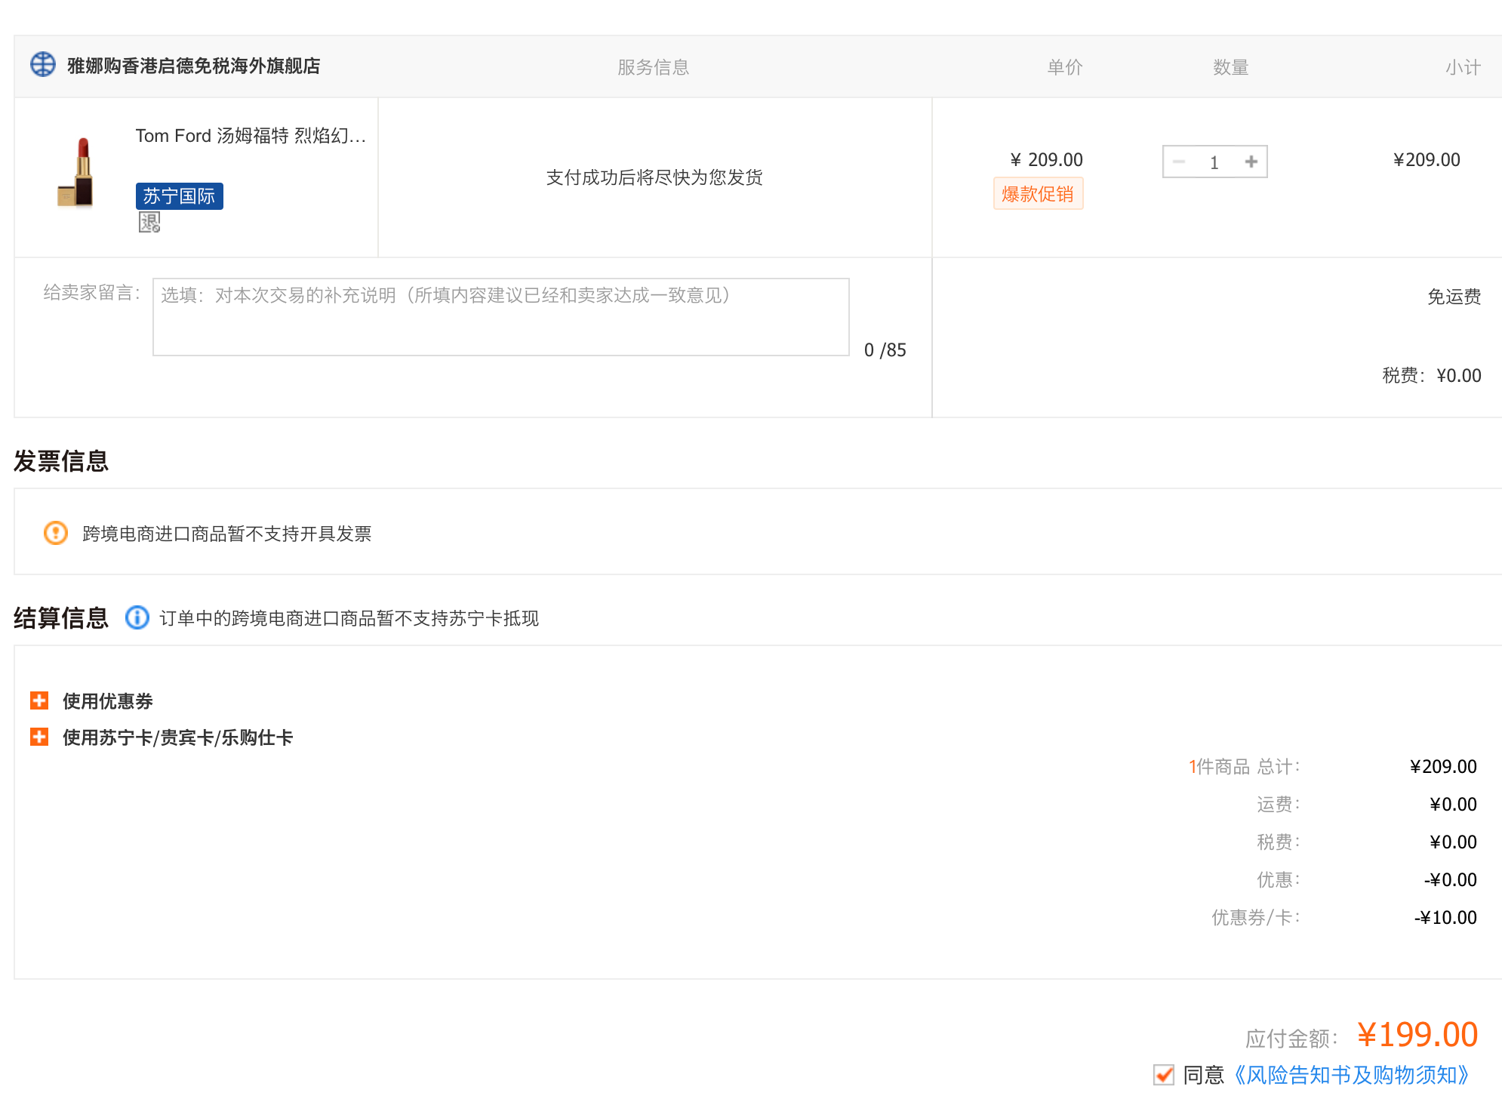Click the blue info icon beside 结算信息
This screenshot has width=1502, height=1099.
[x=137, y=617]
